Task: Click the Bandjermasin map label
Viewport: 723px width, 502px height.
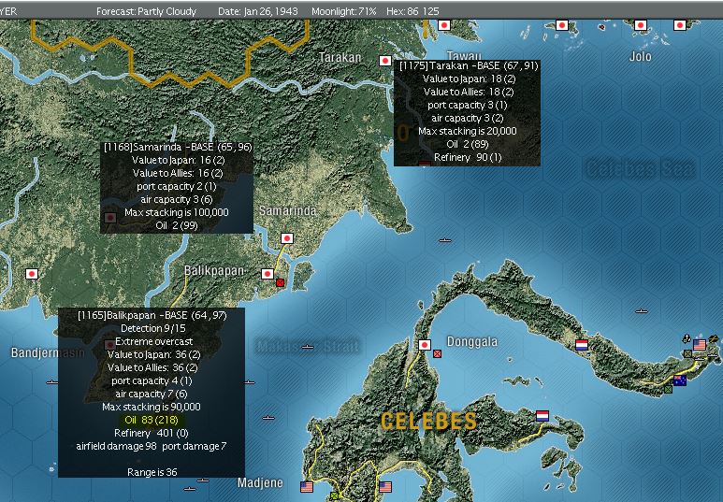Action: click(x=48, y=353)
